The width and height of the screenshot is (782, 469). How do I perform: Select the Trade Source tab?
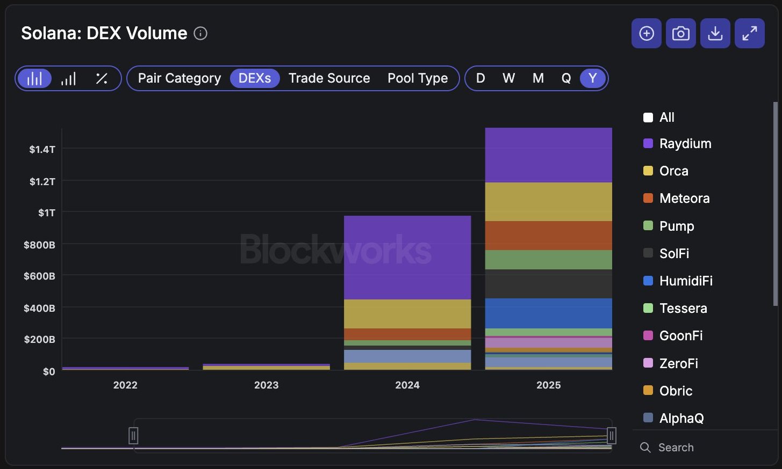329,78
